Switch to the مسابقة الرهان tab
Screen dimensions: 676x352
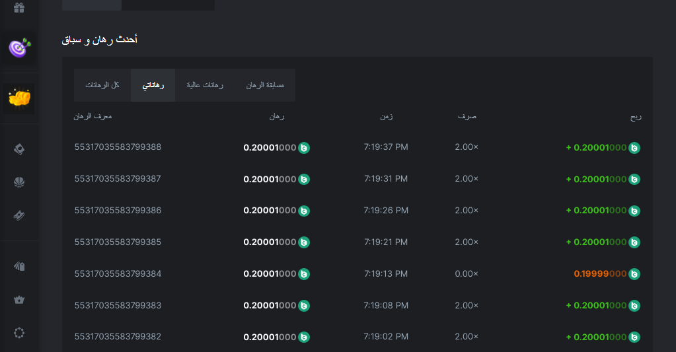(265, 85)
